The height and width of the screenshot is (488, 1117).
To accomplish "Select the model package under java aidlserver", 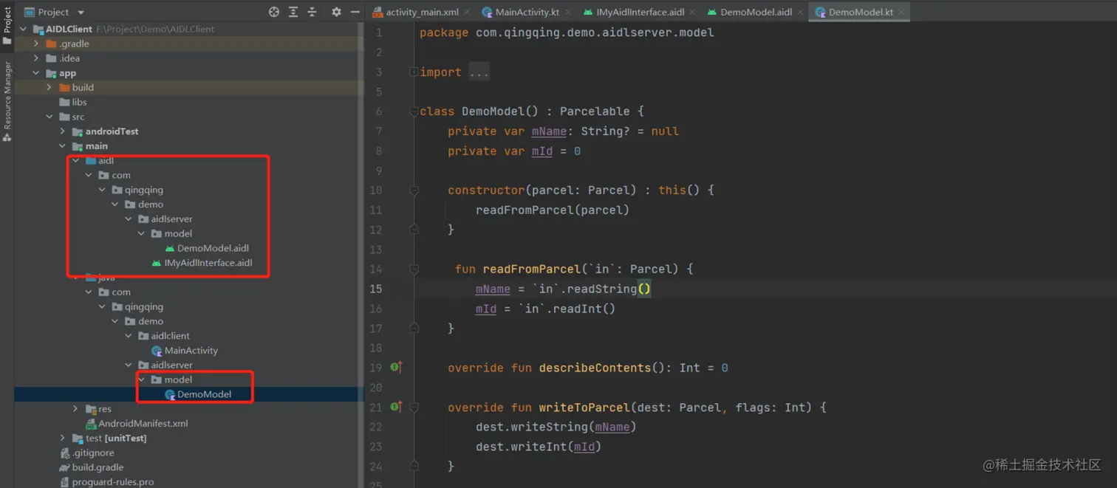I will [178, 379].
